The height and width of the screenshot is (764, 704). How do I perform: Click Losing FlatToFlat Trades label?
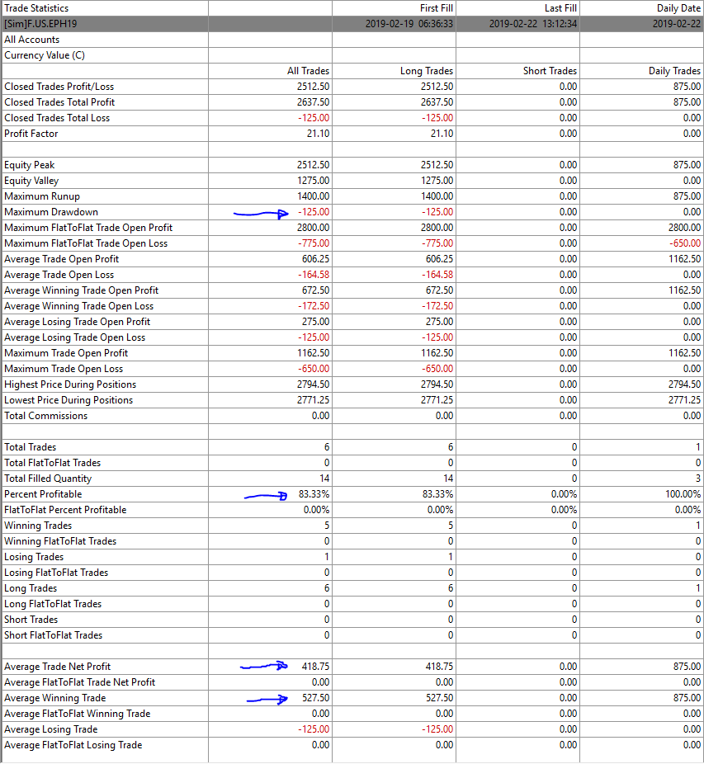(56, 573)
